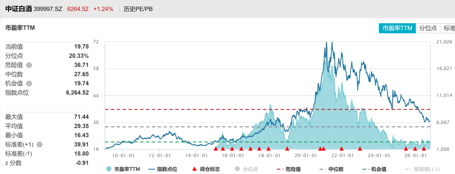Viewport: 455px width, 174px height.
Task: Open settings gear next to 机会值
Action: pyautogui.click(x=29, y=84)
